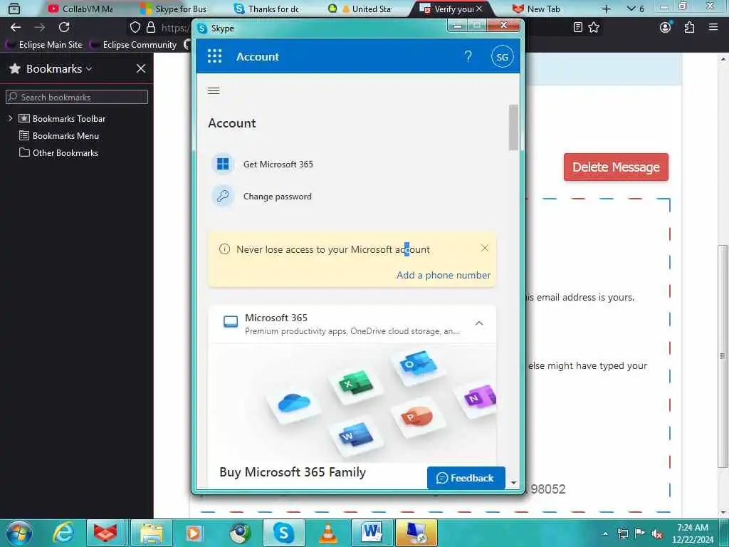Screen dimensions: 729x547
Task: Toggle reader view icon in the address bar
Action: (577, 28)
